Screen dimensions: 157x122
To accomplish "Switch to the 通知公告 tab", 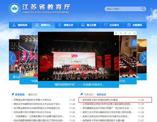I will click(33, 94).
